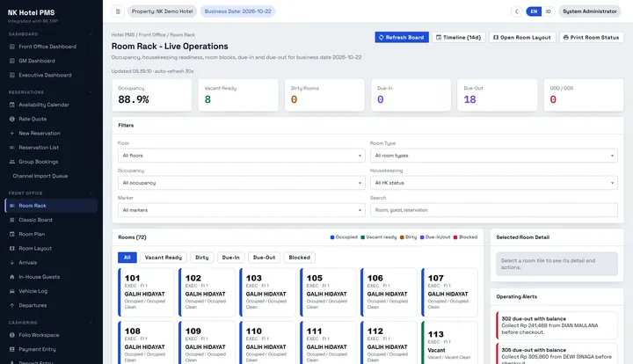Select room tile 105

point(328,293)
